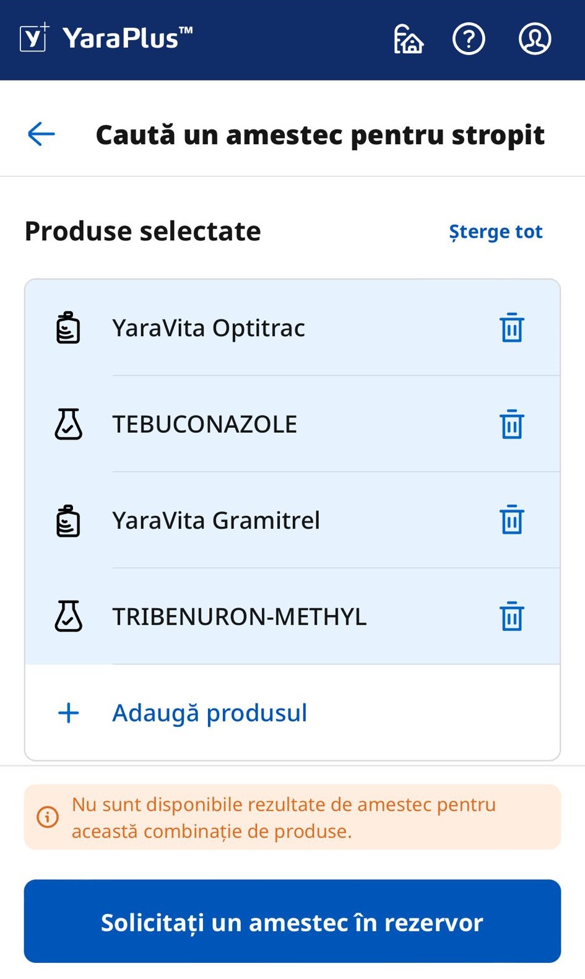The image size is (585, 979).
Task: Open the help question mark icon
Action: click(469, 39)
